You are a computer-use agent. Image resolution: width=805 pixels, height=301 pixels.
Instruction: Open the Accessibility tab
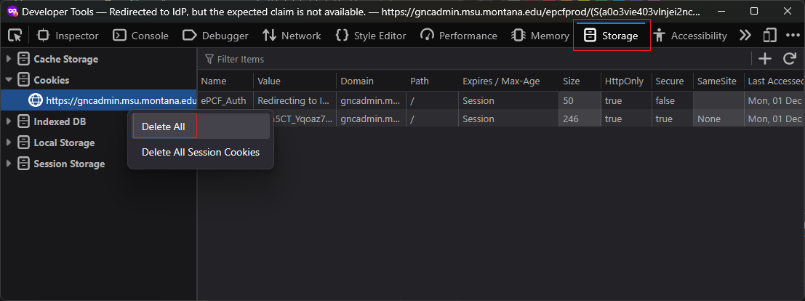click(x=689, y=36)
